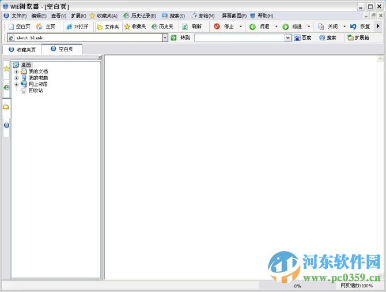This screenshot has width=386, height=292.
Task: Select the folder sidebar tab icon
Action: point(6,107)
